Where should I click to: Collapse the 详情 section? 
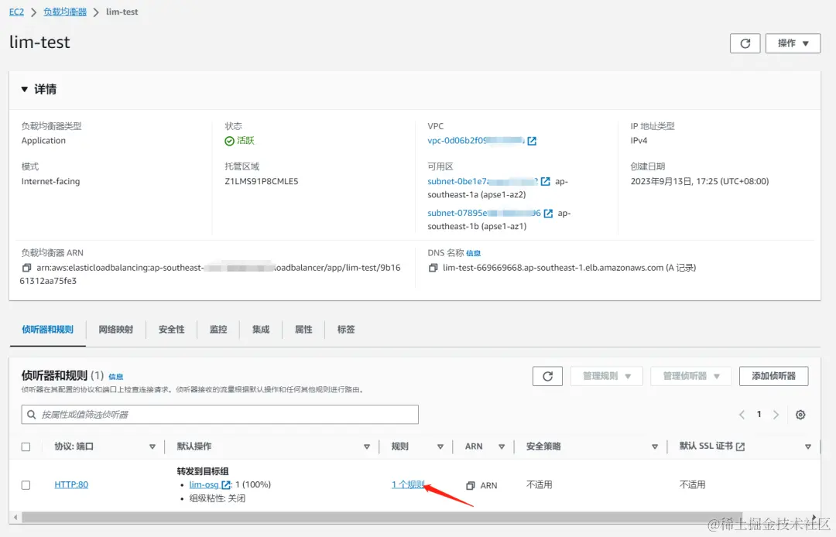coord(25,90)
